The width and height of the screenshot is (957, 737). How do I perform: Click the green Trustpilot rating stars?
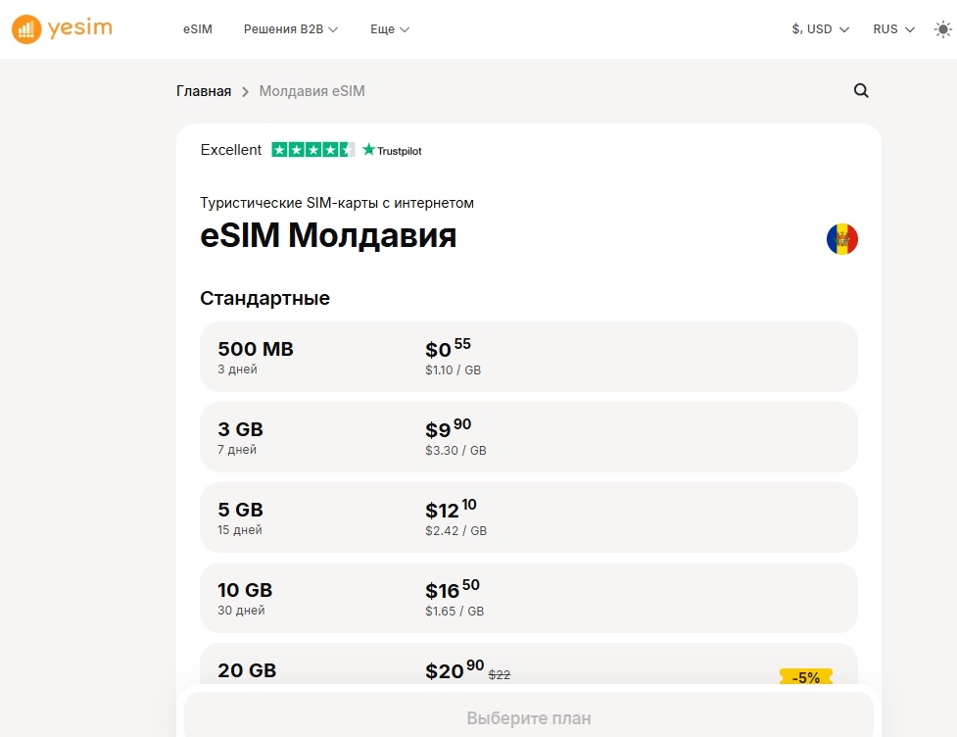pyautogui.click(x=313, y=149)
